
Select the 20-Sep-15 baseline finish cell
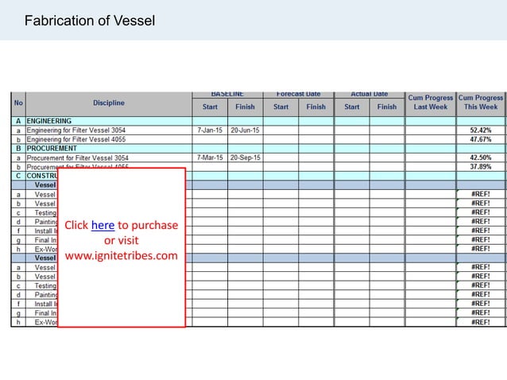(x=246, y=157)
